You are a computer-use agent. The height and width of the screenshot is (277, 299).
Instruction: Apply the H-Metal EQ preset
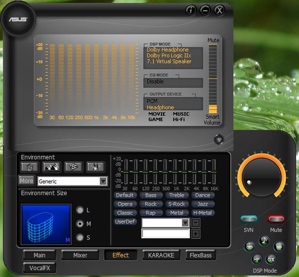[203, 213]
